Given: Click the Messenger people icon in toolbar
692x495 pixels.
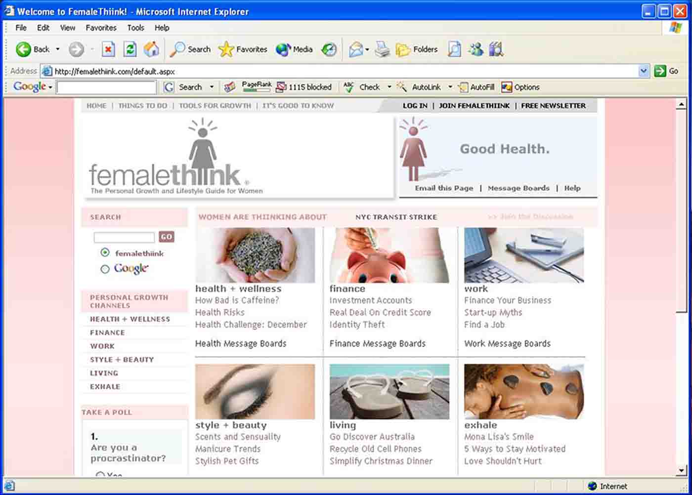Looking at the screenshot, I should tap(476, 49).
